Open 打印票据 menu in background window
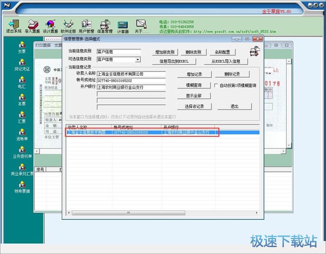326x254 pixels. pyautogui.click(x=43, y=45)
